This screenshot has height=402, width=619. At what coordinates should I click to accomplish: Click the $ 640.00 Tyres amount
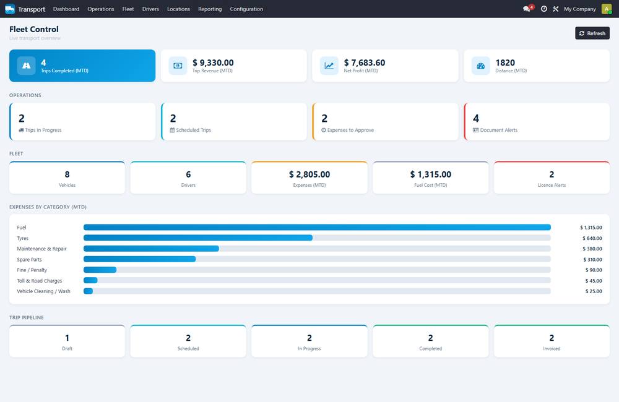(x=592, y=238)
